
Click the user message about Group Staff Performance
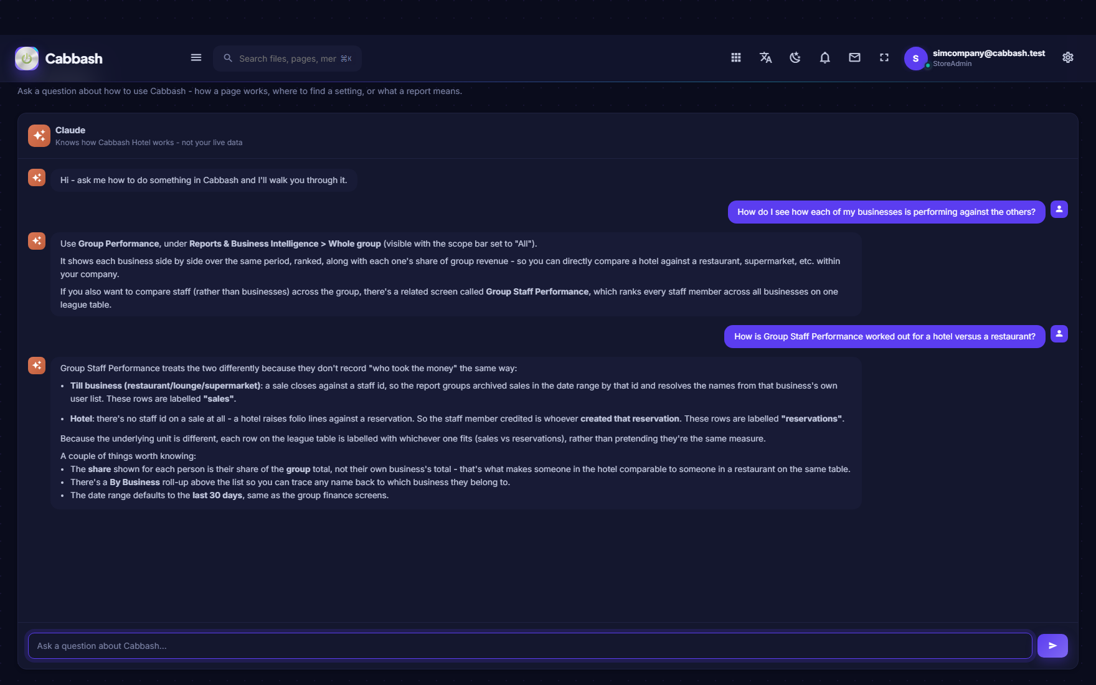(x=884, y=337)
